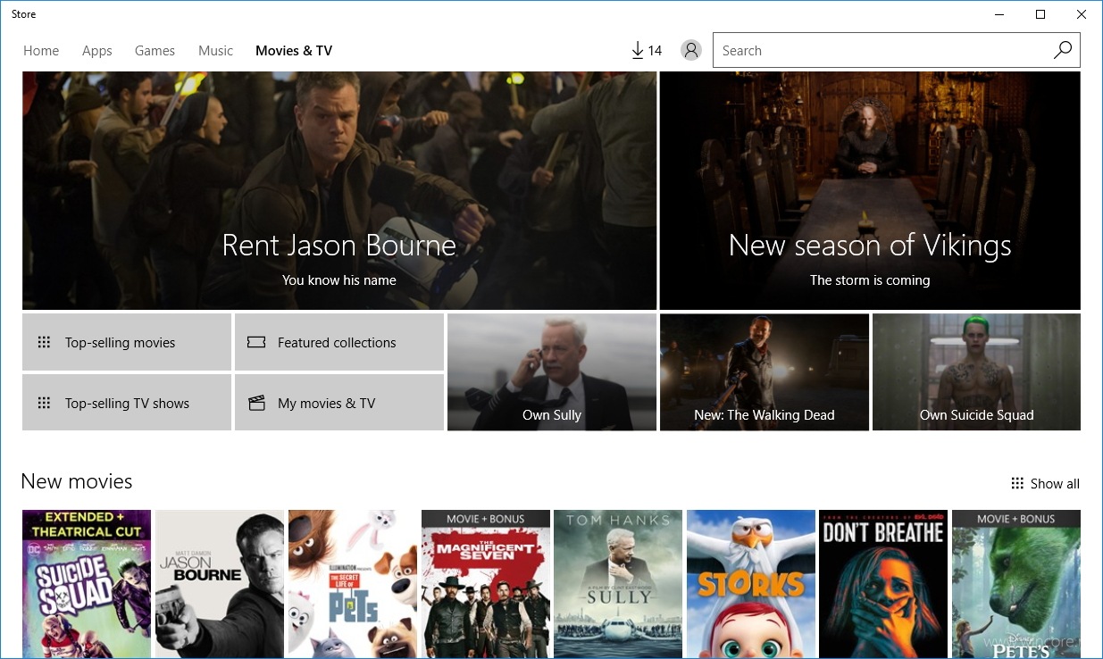Open the Own Suicide Squad tile
This screenshot has width=1103, height=659.
point(977,372)
